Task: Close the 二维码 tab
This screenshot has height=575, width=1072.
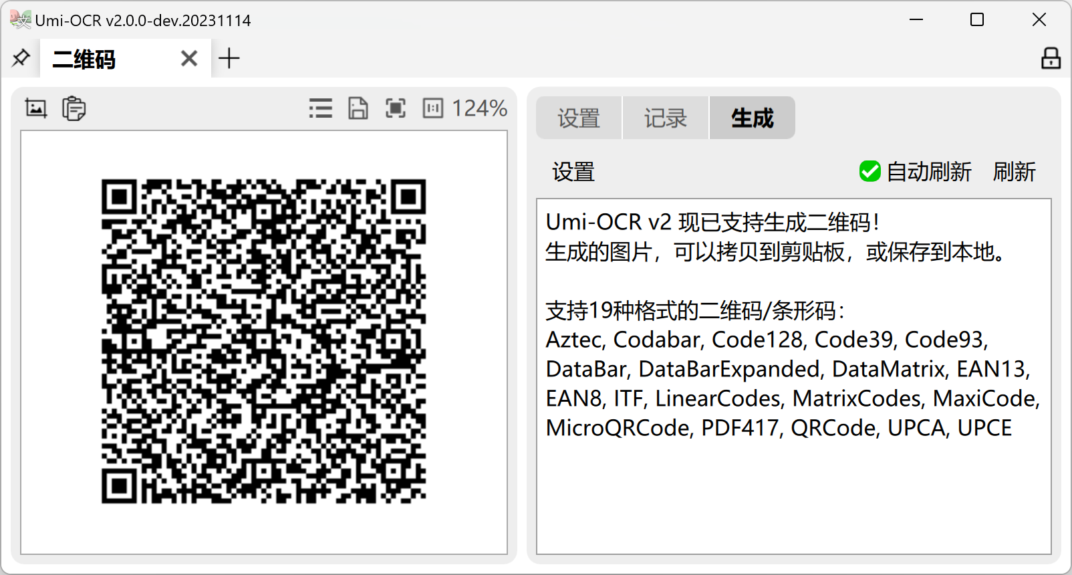Action: pos(189,59)
